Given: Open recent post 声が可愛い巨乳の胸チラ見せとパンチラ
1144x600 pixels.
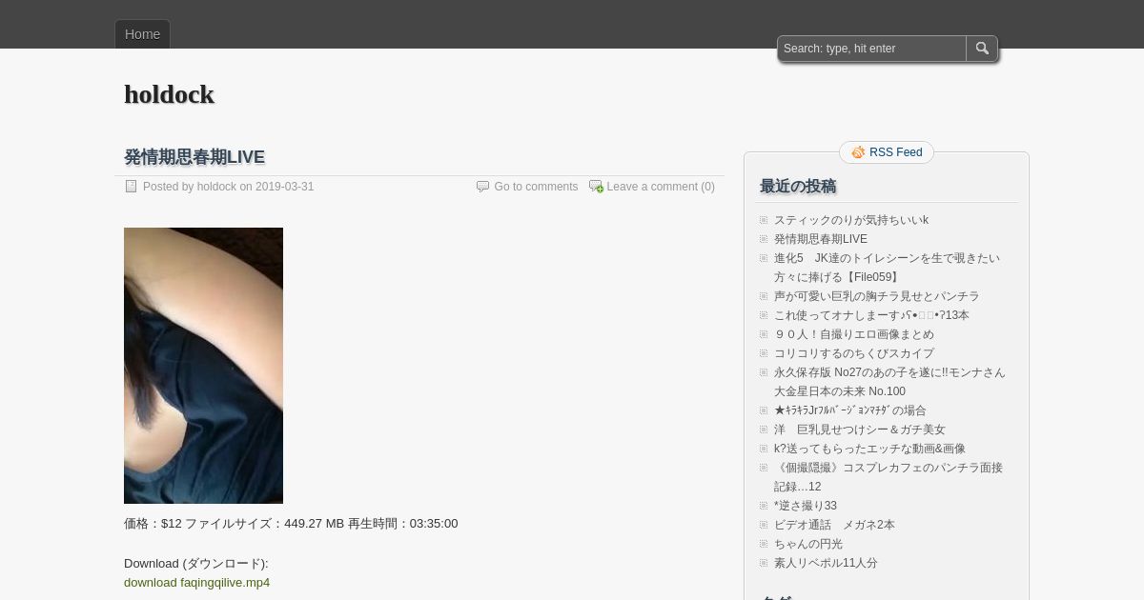Looking at the screenshot, I should [877, 296].
